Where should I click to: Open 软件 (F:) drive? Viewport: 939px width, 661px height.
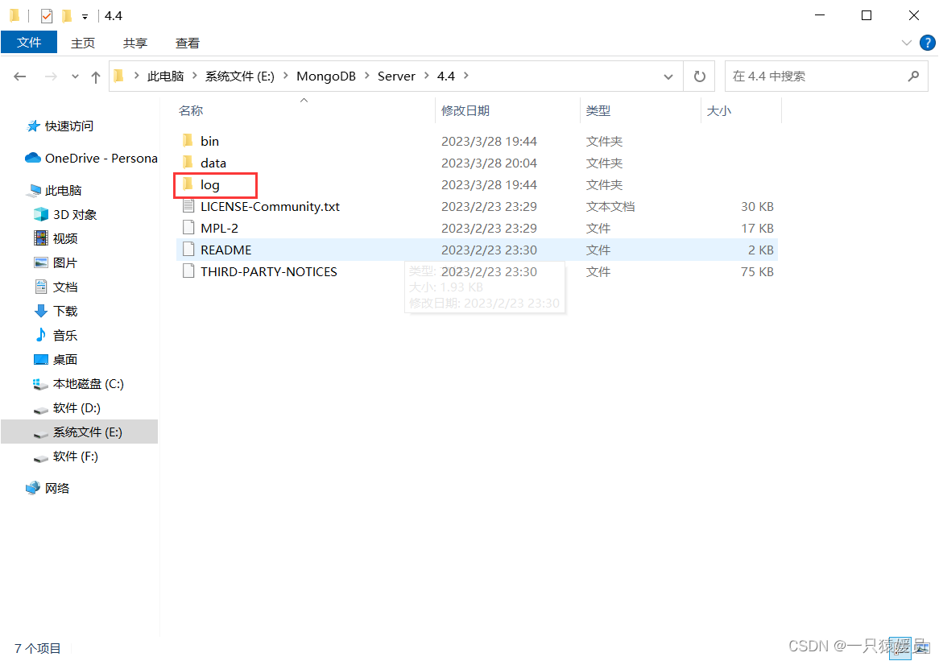(x=75, y=457)
